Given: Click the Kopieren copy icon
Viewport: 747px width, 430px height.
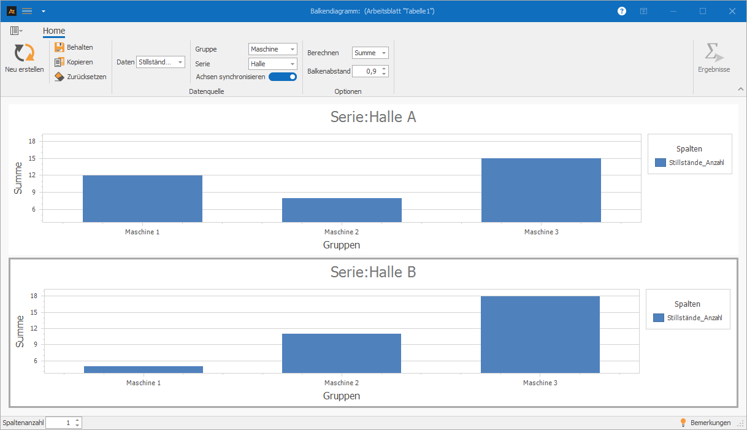Looking at the screenshot, I should (59, 62).
